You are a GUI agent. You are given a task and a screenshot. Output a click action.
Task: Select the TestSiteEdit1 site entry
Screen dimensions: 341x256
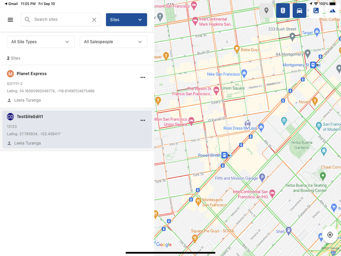pyautogui.click(x=68, y=130)
